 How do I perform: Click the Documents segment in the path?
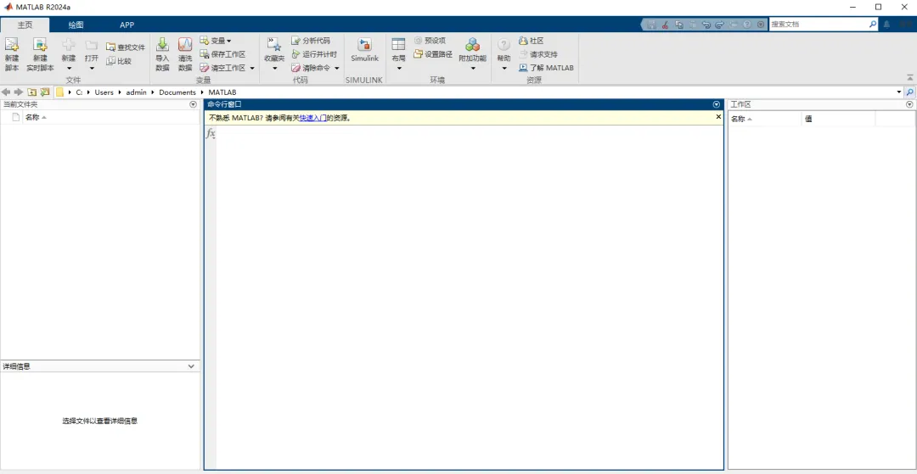[177, 92]
